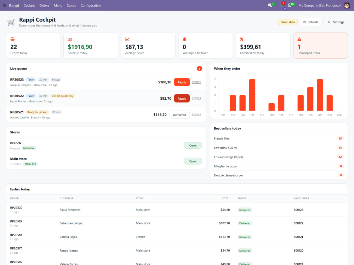Click the Demo data badge
This screenshot has width=354, height=265.
click(287, 22)
